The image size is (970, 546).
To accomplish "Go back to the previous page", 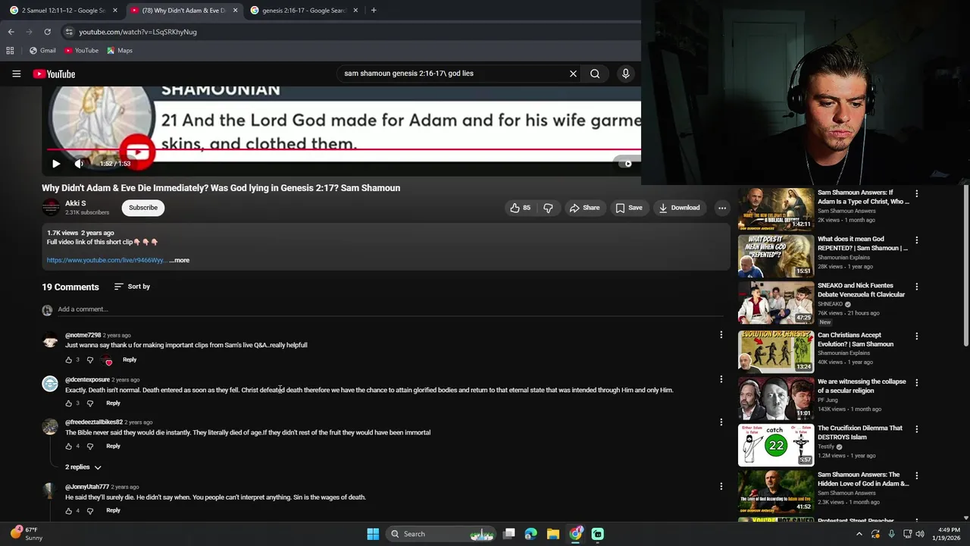I will 11,32.
